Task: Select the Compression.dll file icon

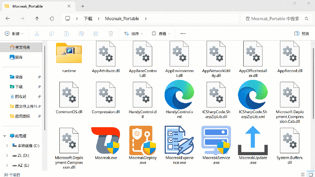Action: (x=106, y=94)
